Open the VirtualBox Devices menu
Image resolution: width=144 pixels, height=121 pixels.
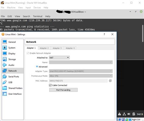pyautogui.click(x=37, y=8)
